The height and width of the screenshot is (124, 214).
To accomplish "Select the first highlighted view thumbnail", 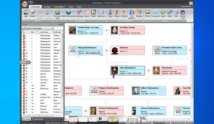I will coord(73,119).
